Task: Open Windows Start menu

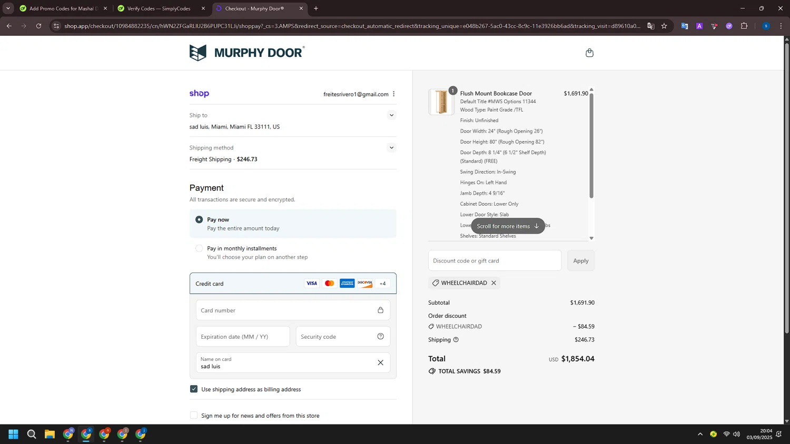Action: pyautogui.click(x=14, y=434)
